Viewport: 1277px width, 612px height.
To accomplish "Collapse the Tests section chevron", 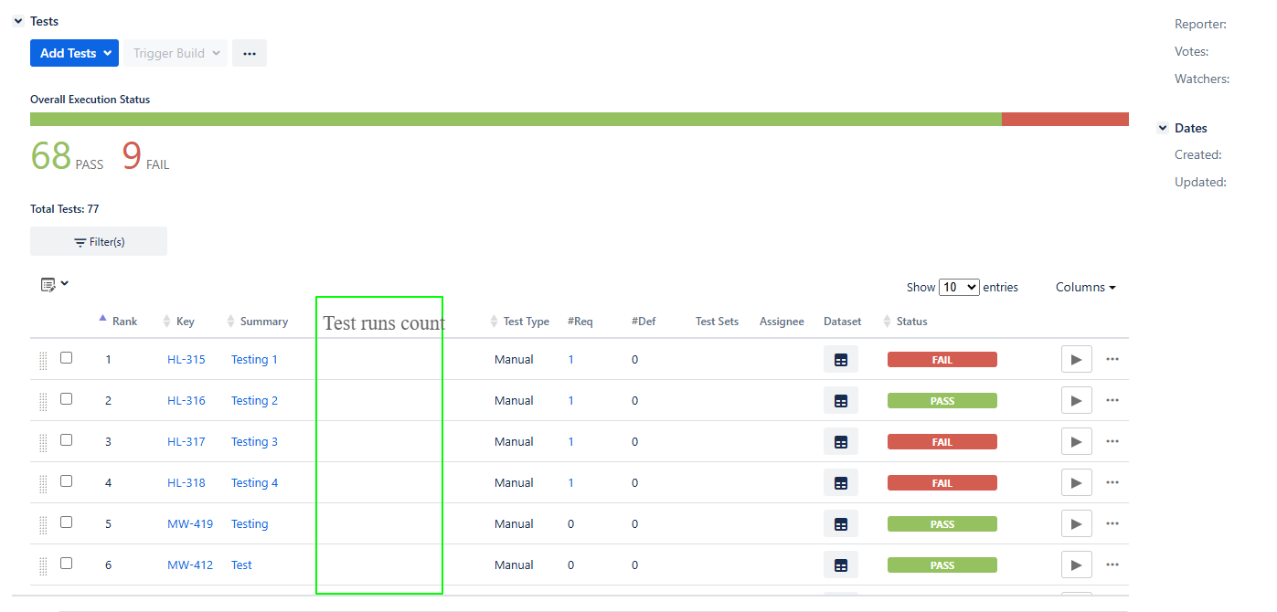I will [x=18, y=21].
